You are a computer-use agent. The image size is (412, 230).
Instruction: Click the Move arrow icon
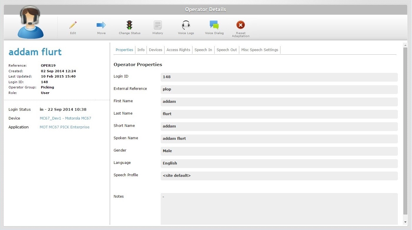coord(101,25)
